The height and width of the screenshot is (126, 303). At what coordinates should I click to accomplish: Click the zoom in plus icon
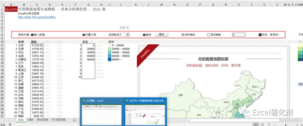[297, 125]
